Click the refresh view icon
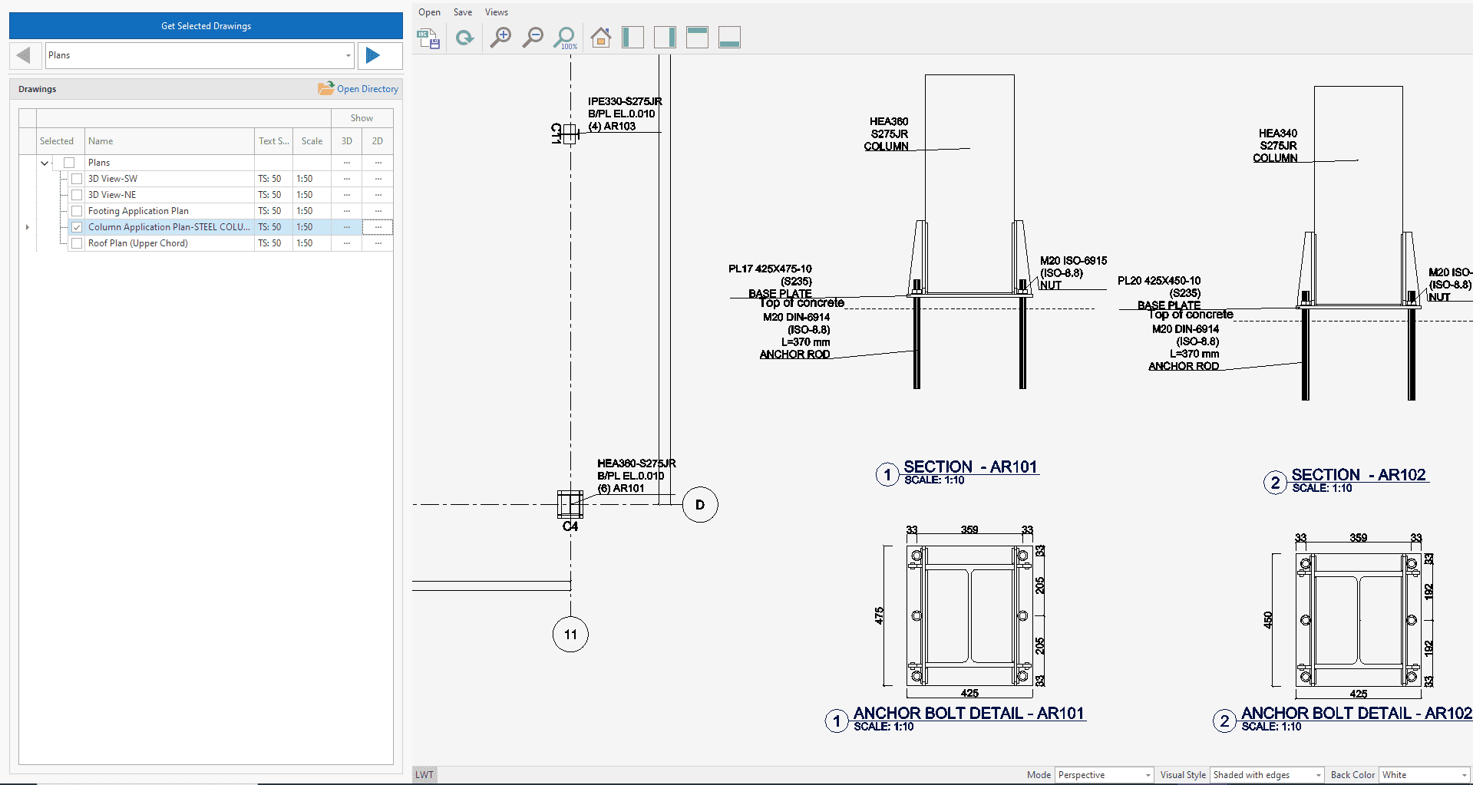This screenshot has height=785, width=1473. pyautogui.click(x=464, y=38)
